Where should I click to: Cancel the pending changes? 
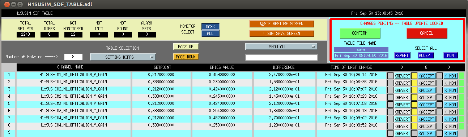pyautogui.click(x=427, y=33)
